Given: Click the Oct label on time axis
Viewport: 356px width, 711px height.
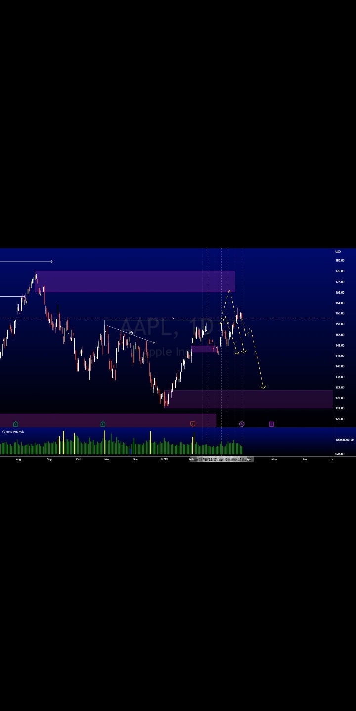Looking at the screenshot, I should (78, 459).
